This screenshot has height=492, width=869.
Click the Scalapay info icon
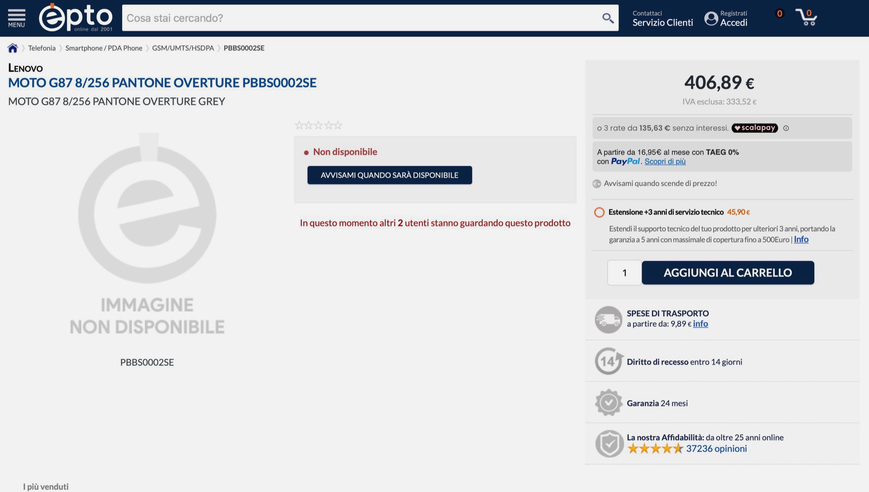point(786,128)
